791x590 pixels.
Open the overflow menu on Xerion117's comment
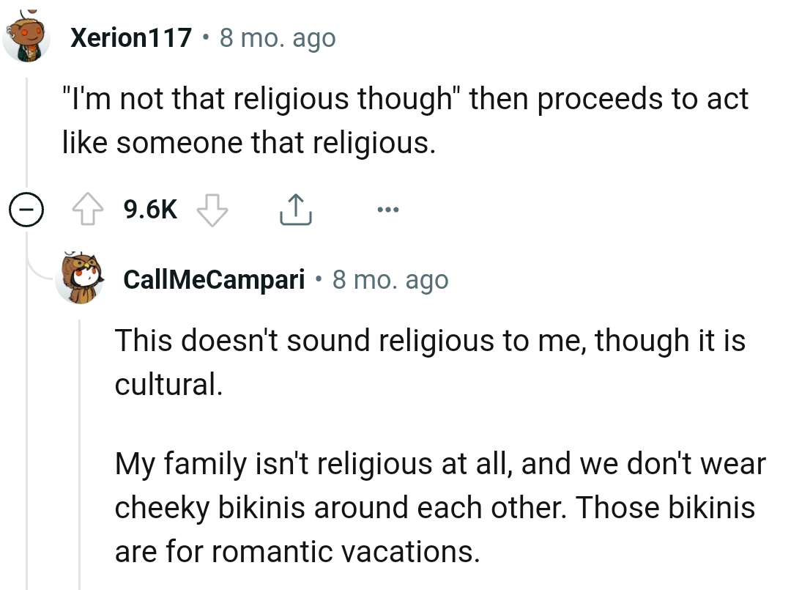[388, 210]
